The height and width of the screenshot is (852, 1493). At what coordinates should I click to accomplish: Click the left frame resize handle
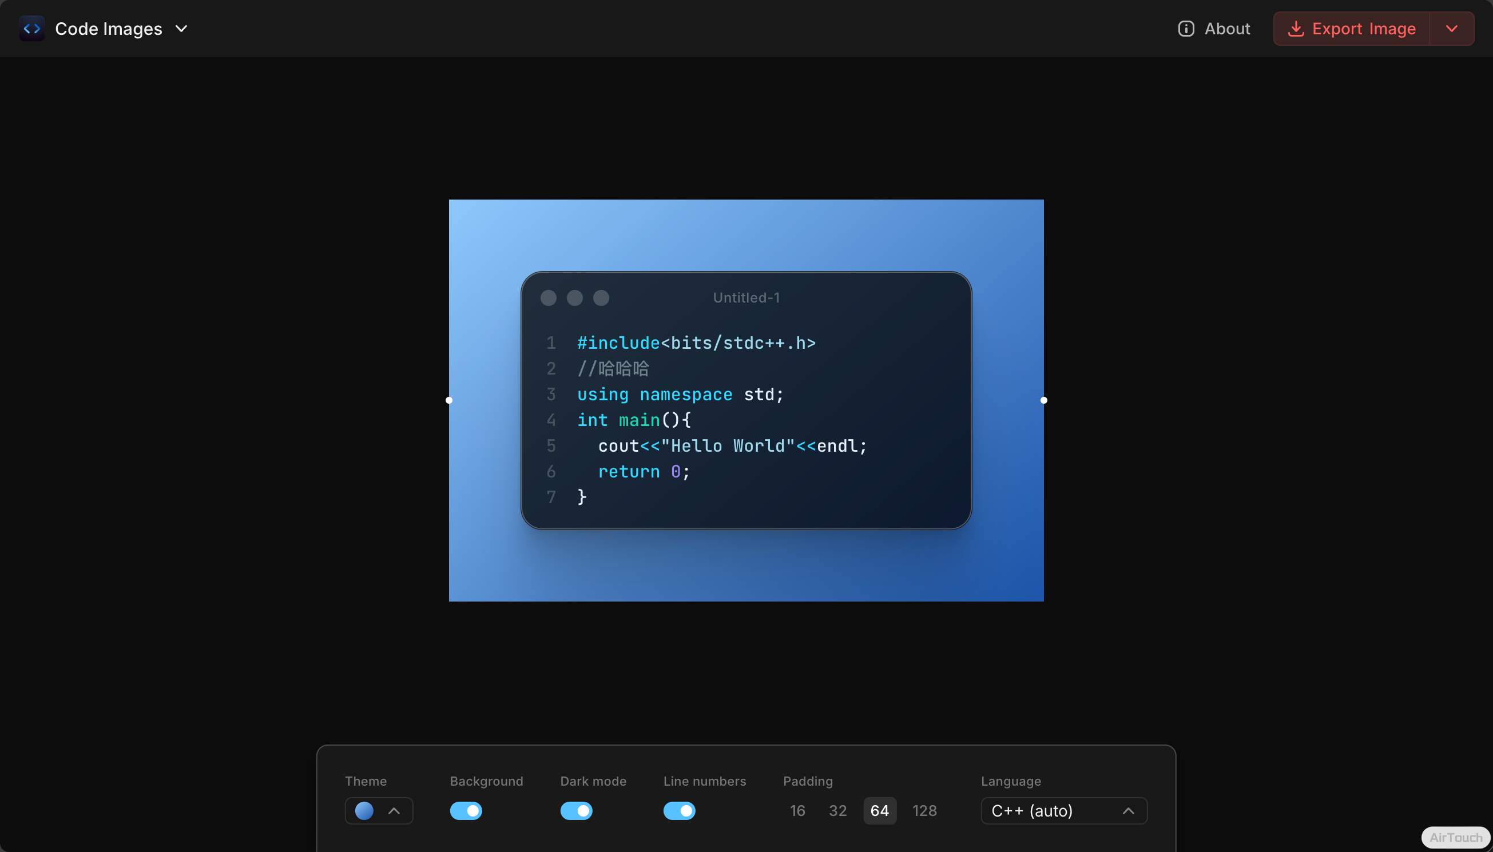(449, 400)
